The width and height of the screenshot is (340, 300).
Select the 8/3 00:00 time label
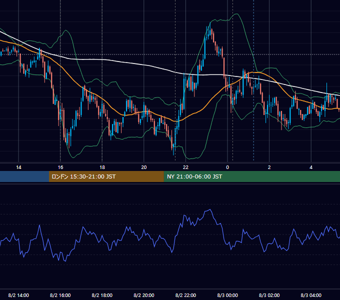tap(227, 295)
